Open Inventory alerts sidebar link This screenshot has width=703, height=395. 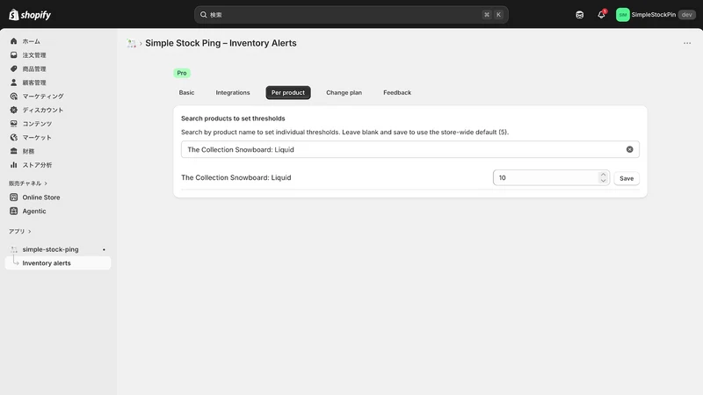tap(58, 263)
